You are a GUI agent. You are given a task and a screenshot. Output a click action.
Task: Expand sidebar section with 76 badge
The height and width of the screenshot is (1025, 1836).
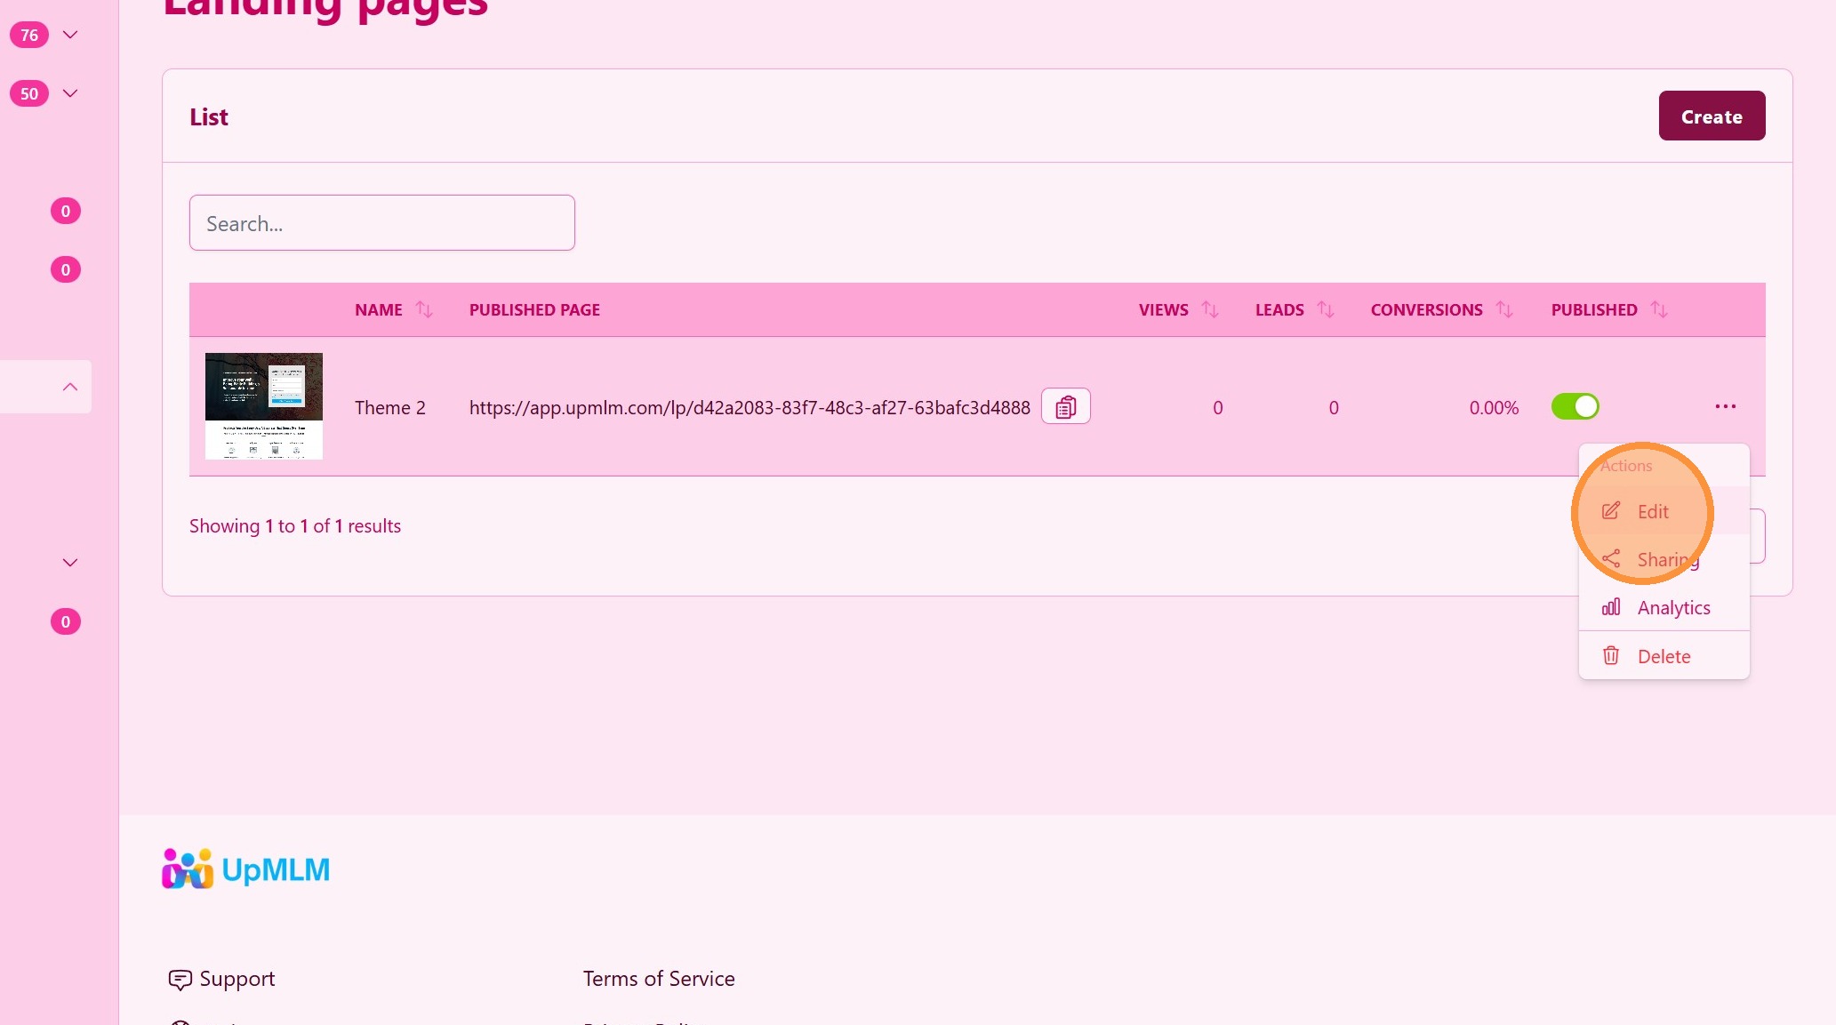point(70,35)
